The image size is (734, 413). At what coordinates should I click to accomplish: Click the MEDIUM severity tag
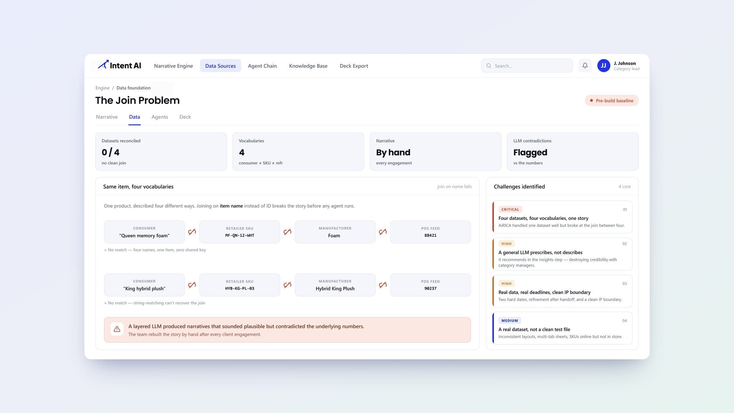[x=510, y=321]
